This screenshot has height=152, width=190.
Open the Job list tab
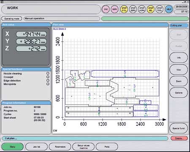click(36, 147)
